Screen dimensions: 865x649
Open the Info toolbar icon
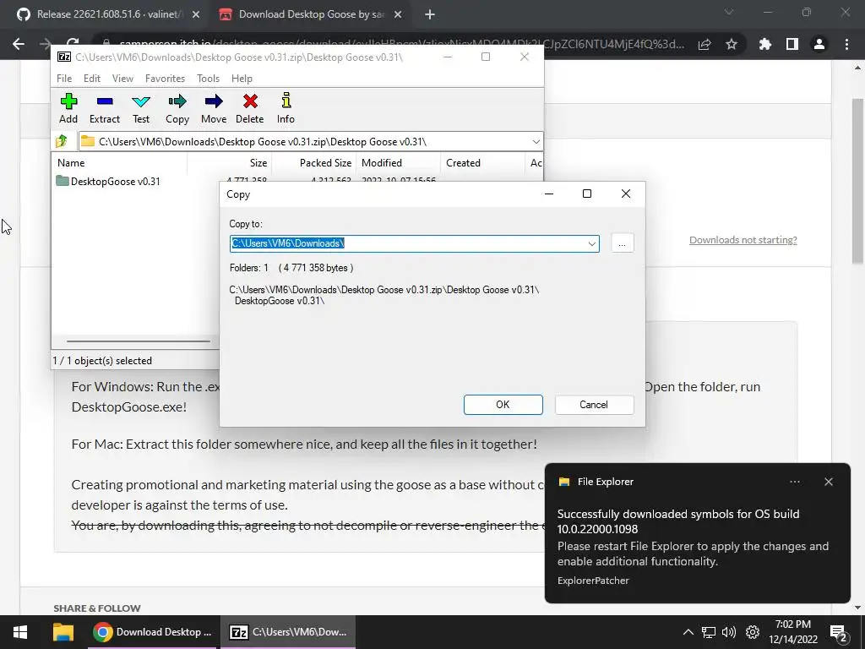coord(286,108)
